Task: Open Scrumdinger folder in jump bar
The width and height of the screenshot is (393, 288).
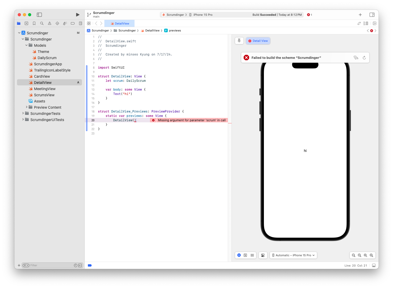Action: 125,30
